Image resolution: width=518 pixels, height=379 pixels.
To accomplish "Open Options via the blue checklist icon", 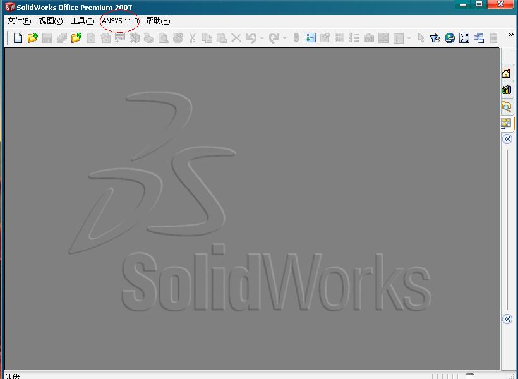I will click(311, 38).
